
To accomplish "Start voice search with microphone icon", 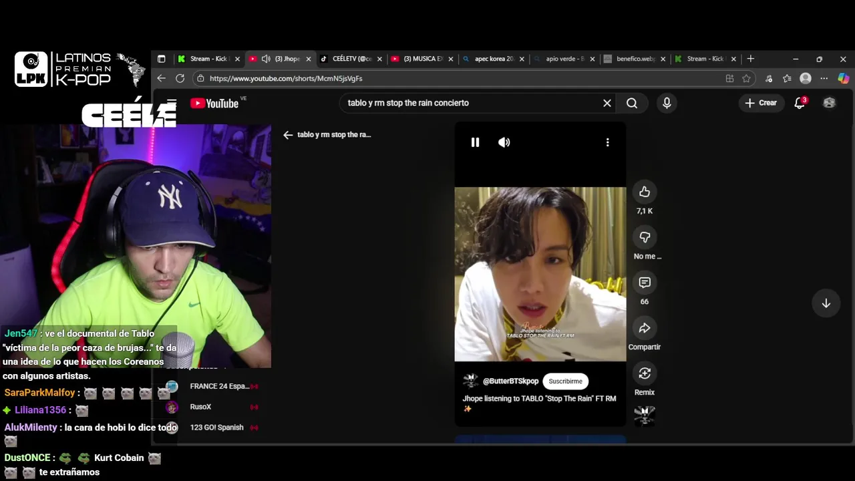I will [667, 103].
